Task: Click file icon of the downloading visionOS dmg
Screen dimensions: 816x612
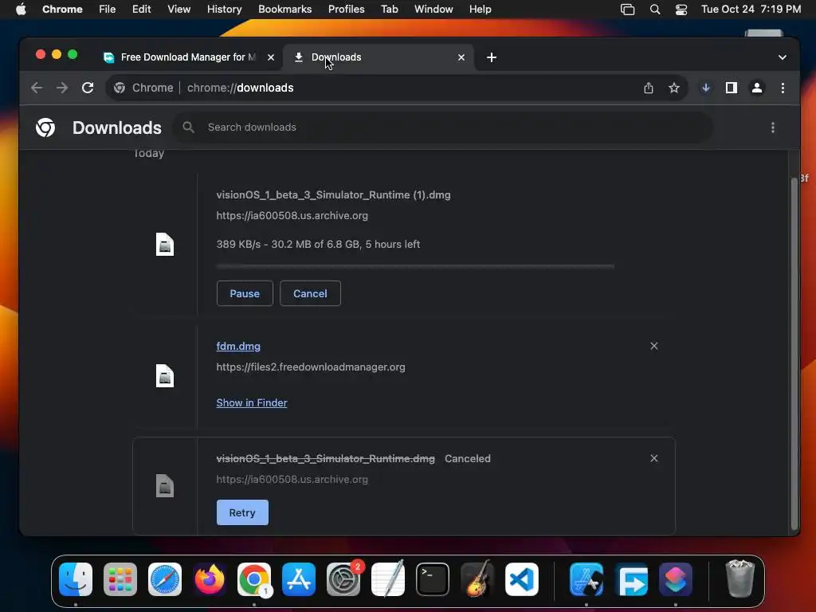Action: (x=165, y=244)
